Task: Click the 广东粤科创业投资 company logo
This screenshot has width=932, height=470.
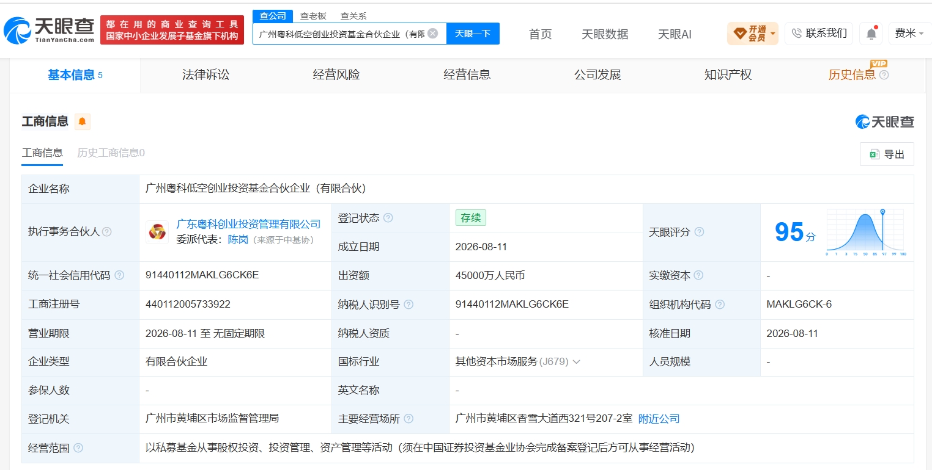Action: pyautogui.click(x=157, y=232)
